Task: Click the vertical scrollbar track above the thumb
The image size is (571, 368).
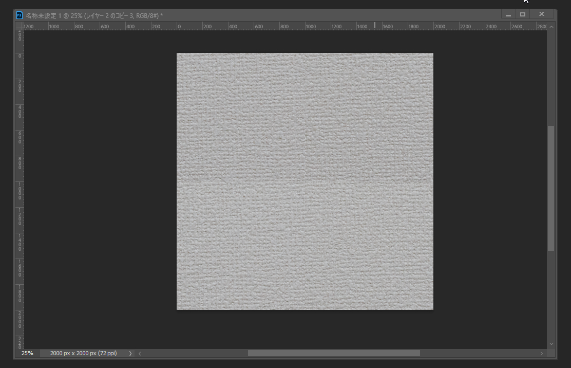Action: (x=551, y=77)
